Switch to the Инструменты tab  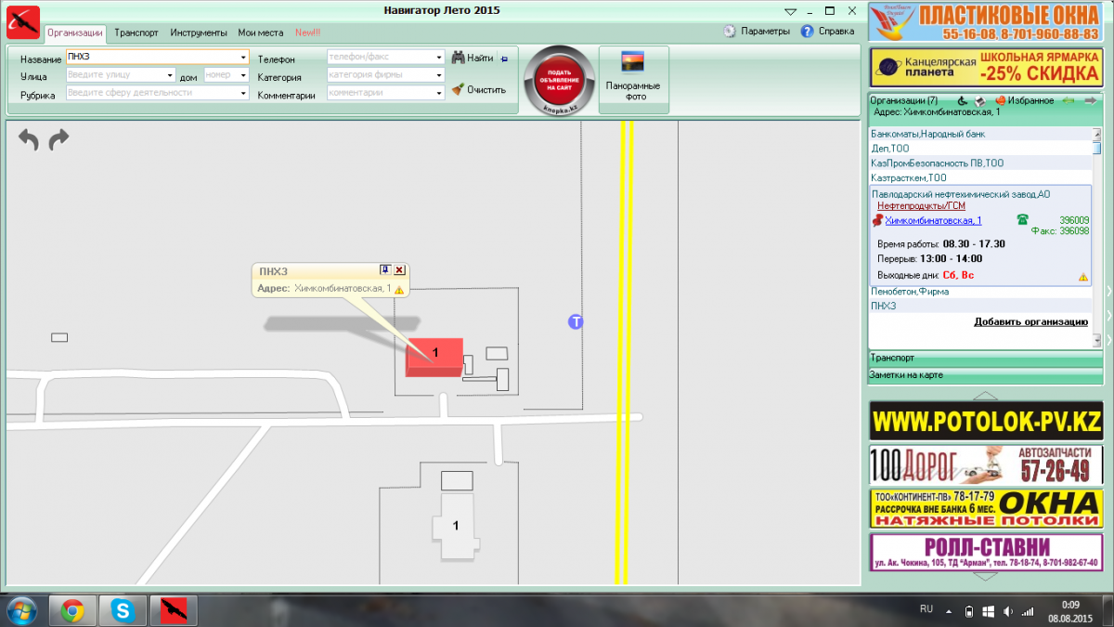tap(199, 32)
